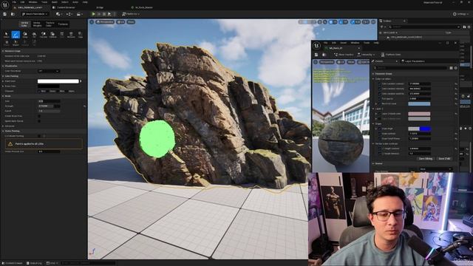Toggle the Blue channel checkbox
Image resolution: width=473 pixels, height=266 pixels.
(58, 91)
